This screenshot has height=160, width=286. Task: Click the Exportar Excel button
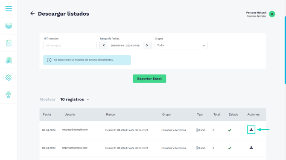(149, 79)
